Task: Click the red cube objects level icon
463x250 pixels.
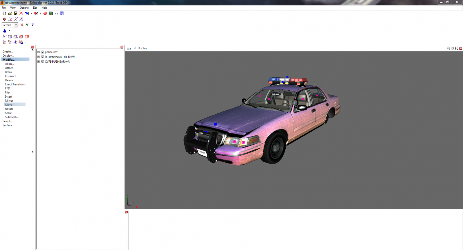Action: tap(27, 36)
